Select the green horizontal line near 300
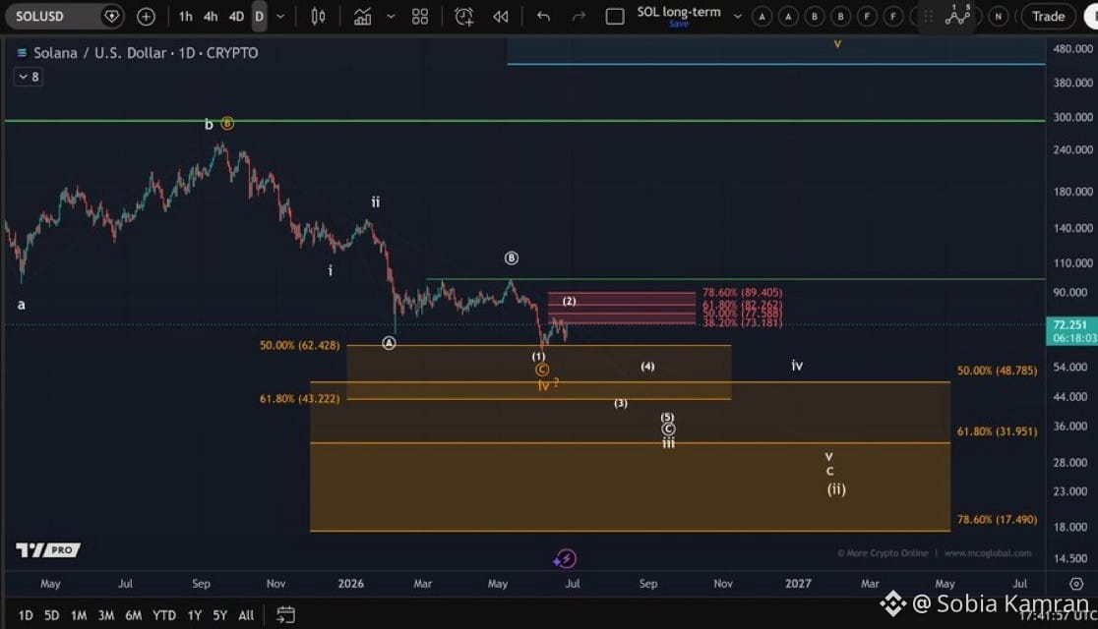This screenshot has width=1098, height=629. pyautogui.click(x=525, y=120)
